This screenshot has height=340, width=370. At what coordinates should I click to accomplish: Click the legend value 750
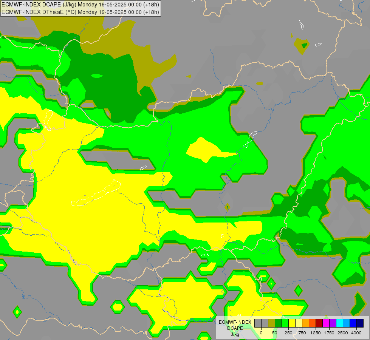click(302, 333)
